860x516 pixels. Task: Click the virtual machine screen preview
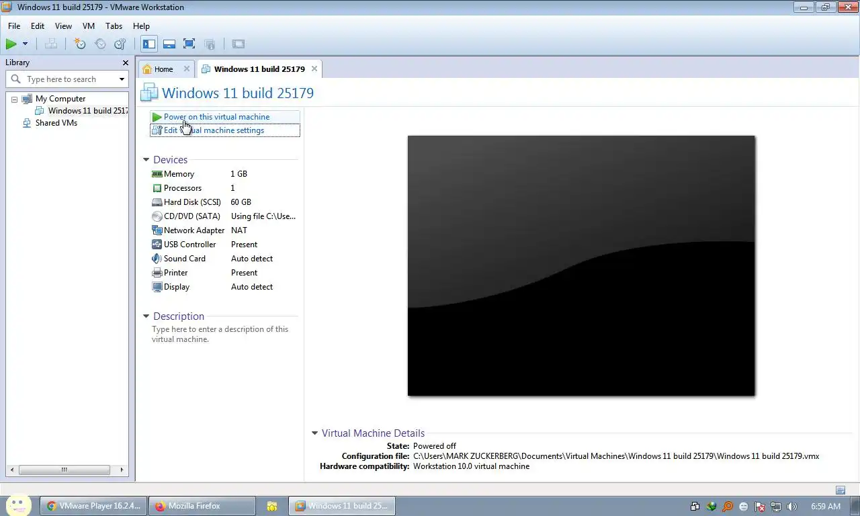(x=581, y=266)
